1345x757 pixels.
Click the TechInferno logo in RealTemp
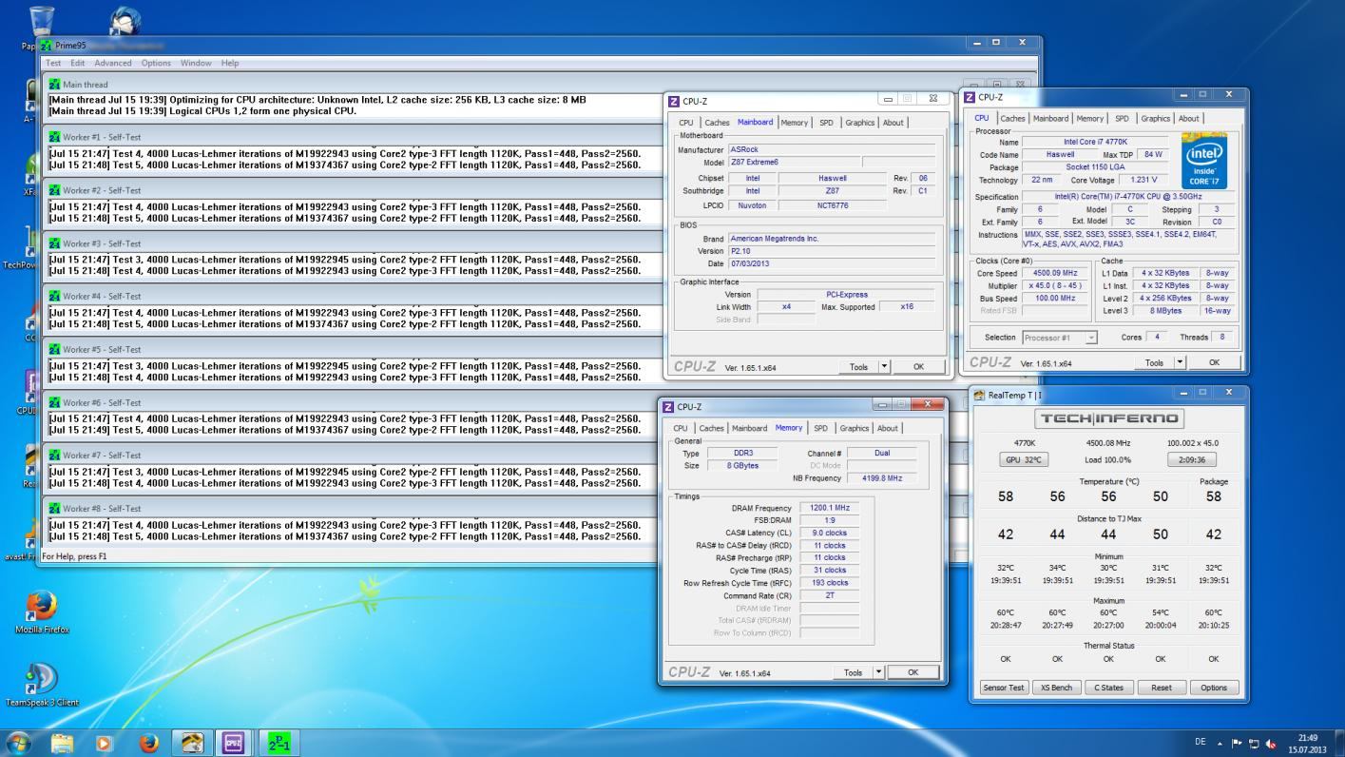[1108, 418]
